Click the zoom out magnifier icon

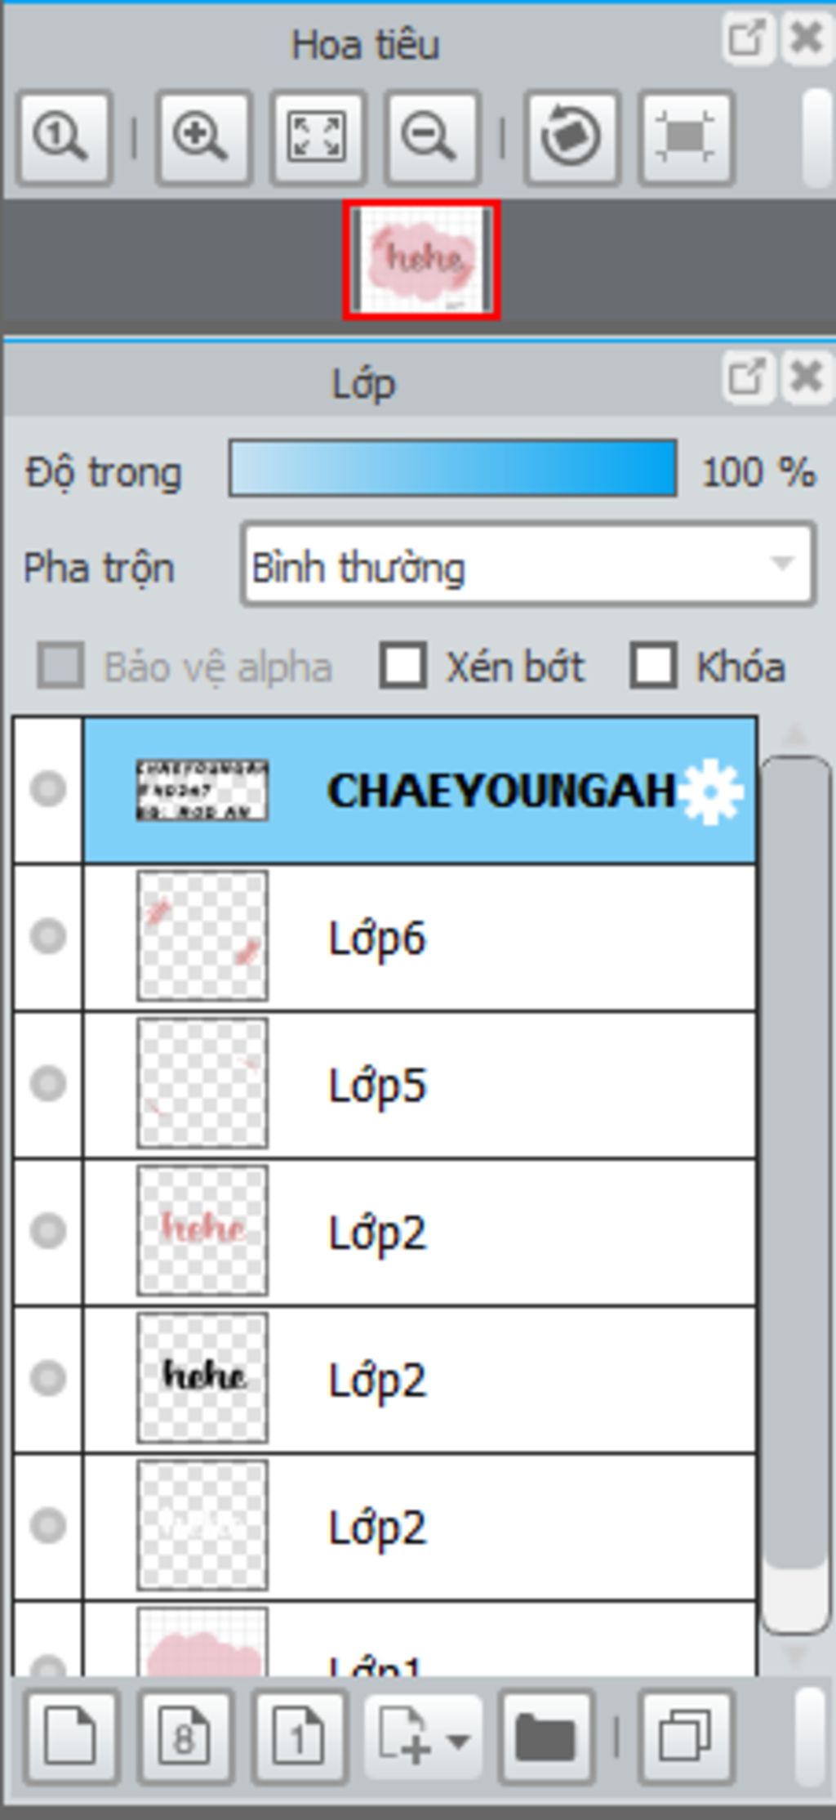[x=432, y=137]
